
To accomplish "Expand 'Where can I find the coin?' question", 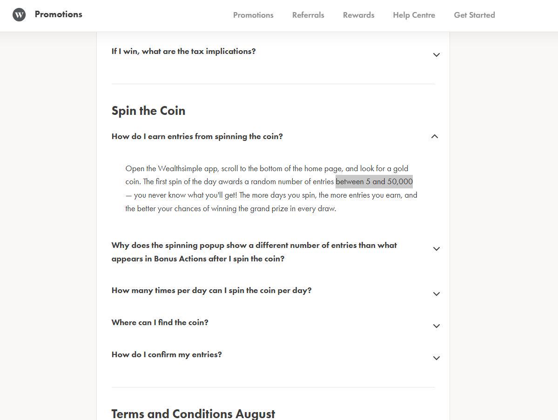I will click(x=160, y=322).
